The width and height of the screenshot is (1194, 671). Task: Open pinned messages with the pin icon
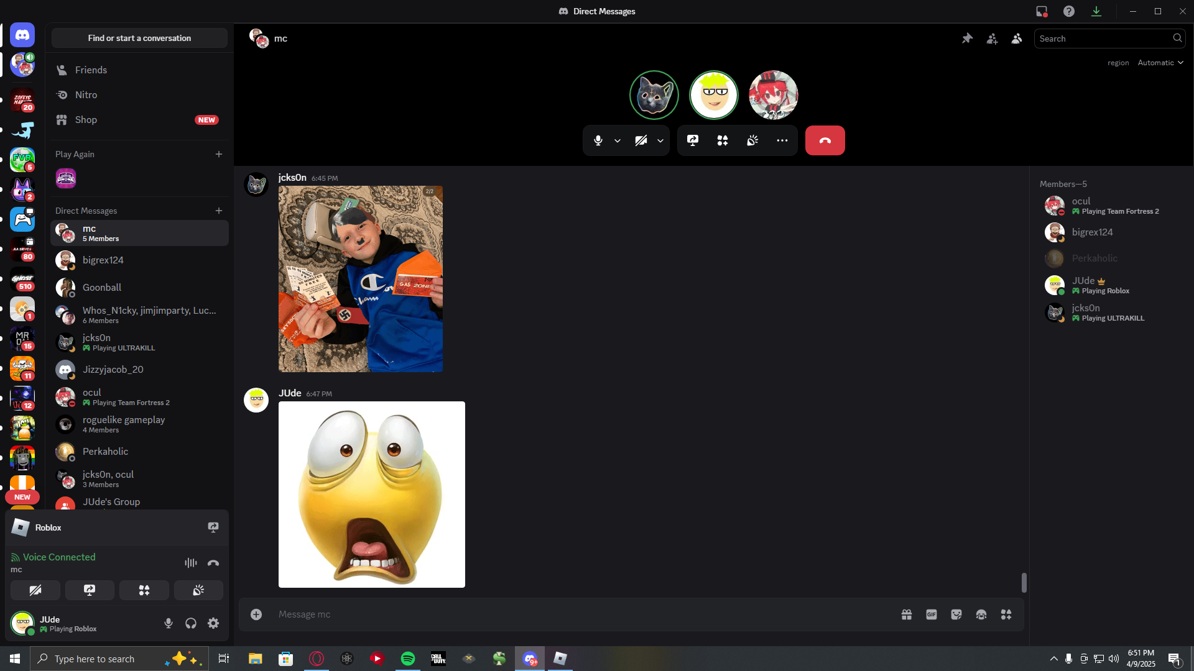click(967, 39)
